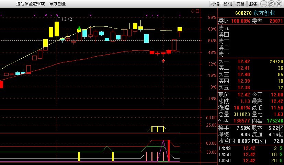Click the 买一 volume 29720
Image resolution: width=284 pixels, height=165 pixels.
[276, 61]
